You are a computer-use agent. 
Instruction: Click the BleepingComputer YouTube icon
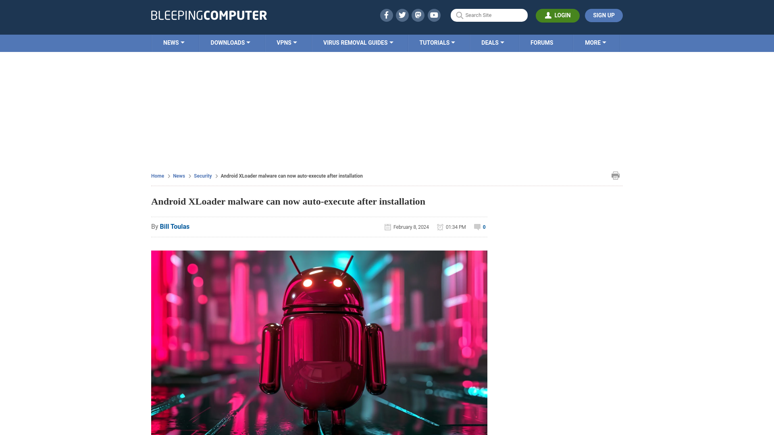[x=434, y=15]
